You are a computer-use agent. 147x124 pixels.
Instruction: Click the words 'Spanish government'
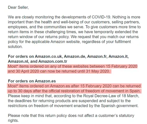pos(119,106)
